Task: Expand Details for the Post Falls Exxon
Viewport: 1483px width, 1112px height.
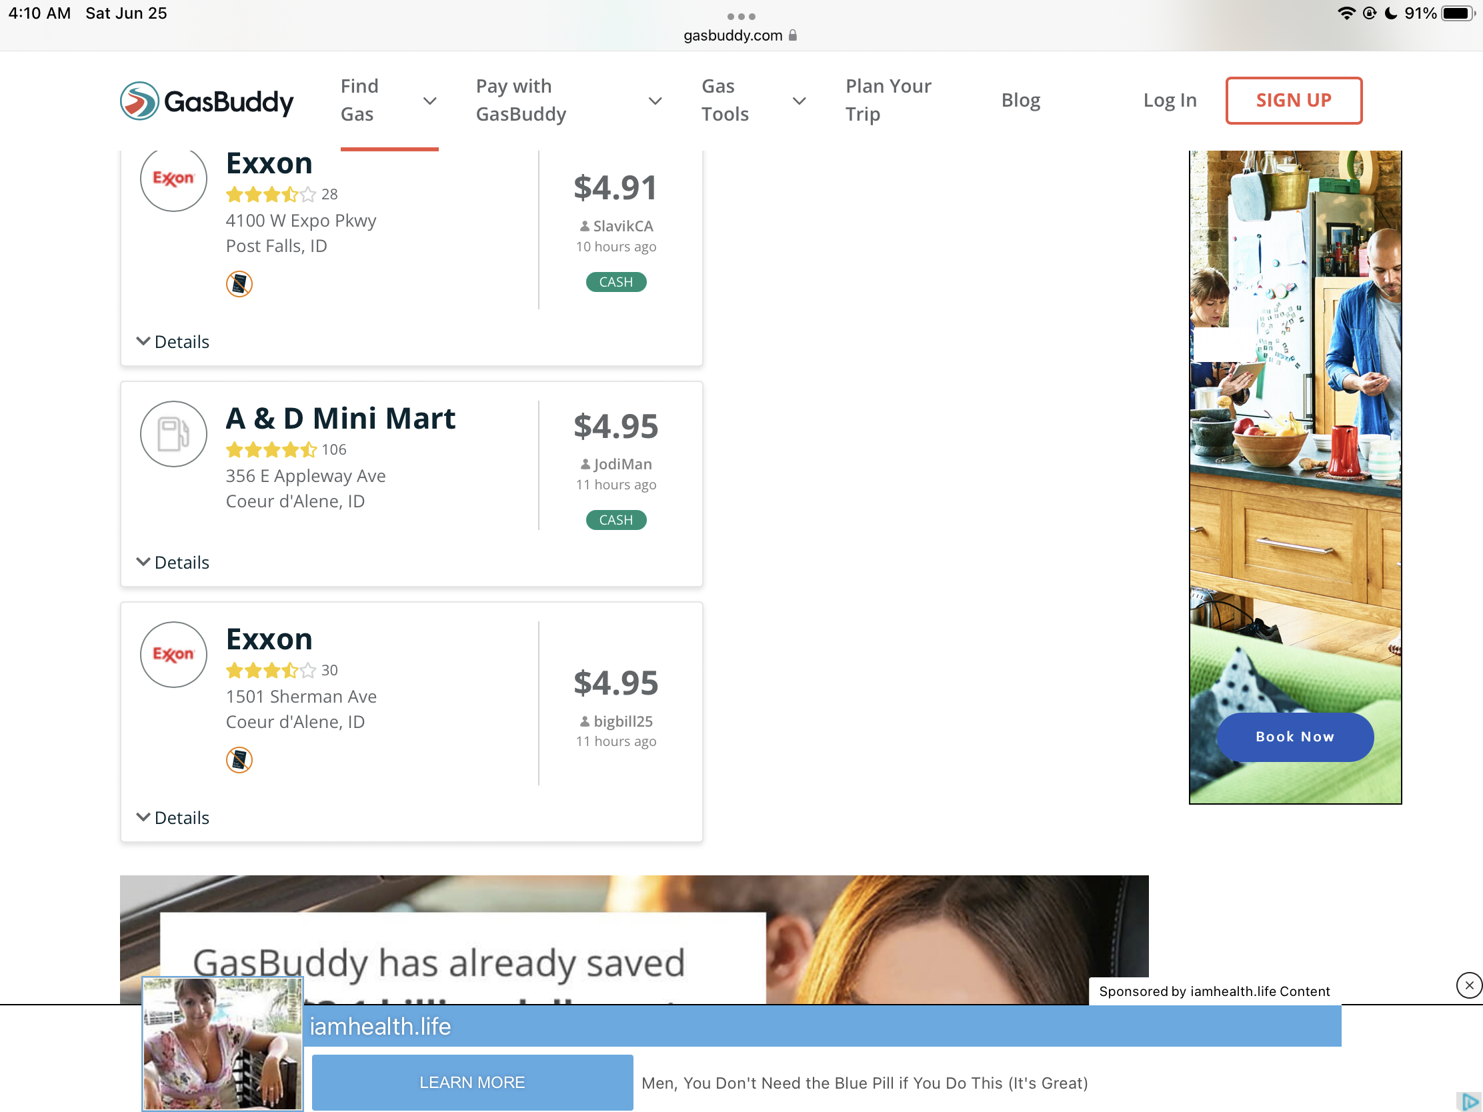Action: point(173,342)
